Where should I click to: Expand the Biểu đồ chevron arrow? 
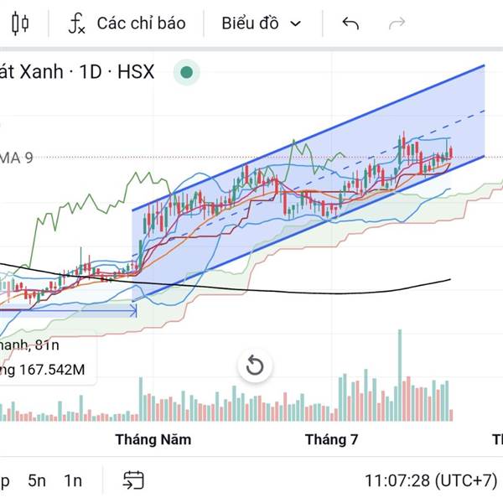pyautogui.click(x=295, y=23)
